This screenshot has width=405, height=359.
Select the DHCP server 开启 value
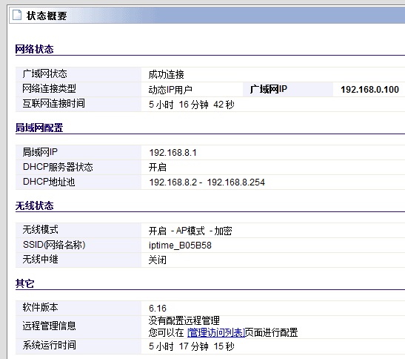[x=157, y=167]
